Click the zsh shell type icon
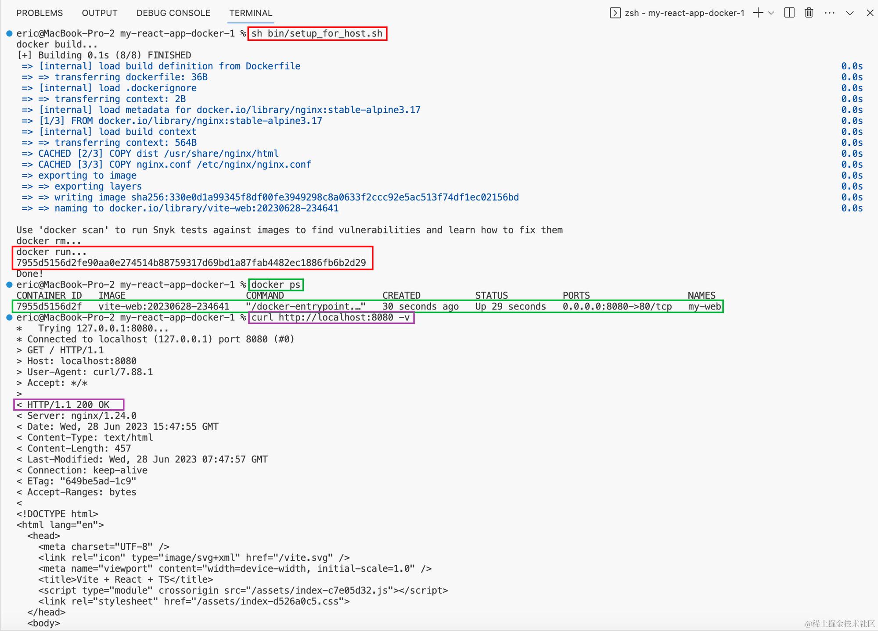The width and height of the screenshot is (878, 631). point(615,13)
